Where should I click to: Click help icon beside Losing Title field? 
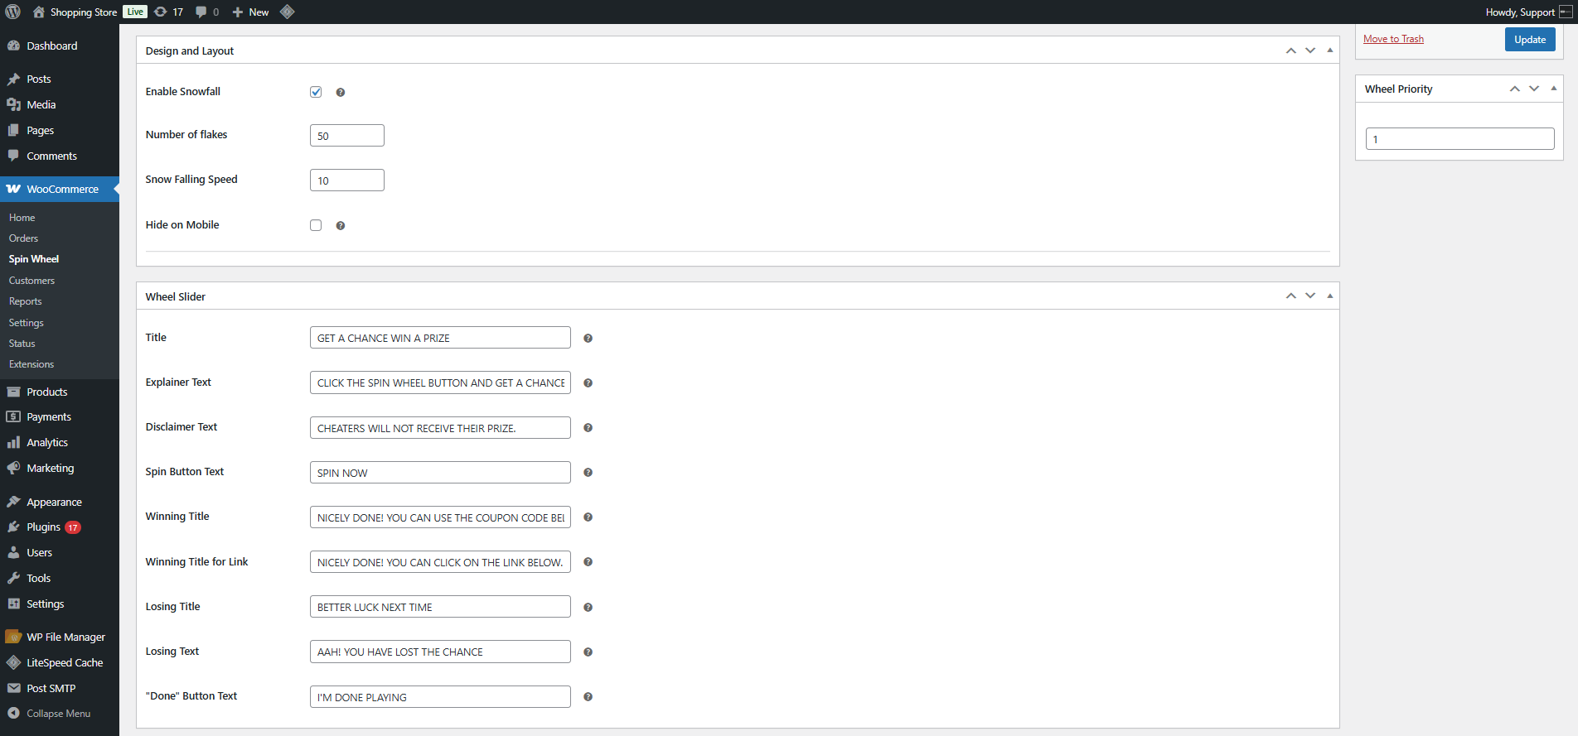pos(588,608)
